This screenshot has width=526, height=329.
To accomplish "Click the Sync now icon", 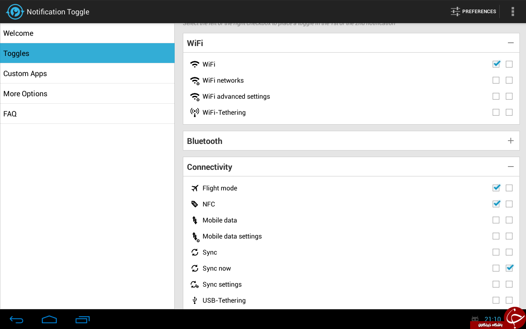I will pyautogui.click(x=195, y=268).
